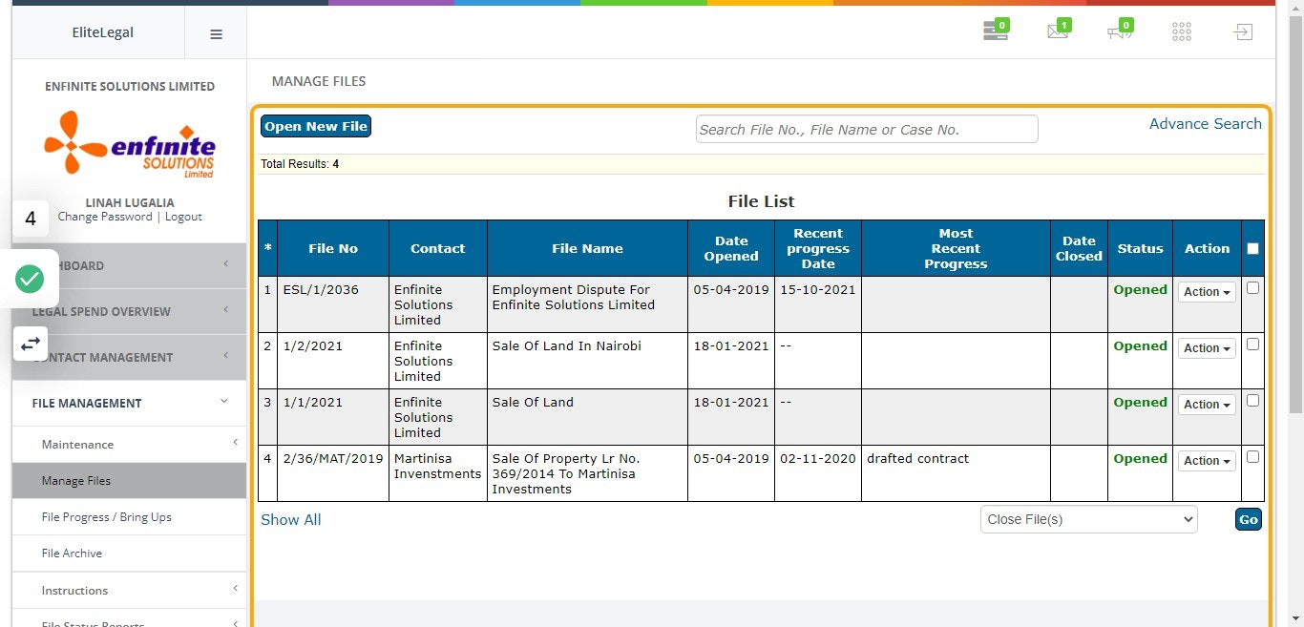
Task: Expand the Maintenance submenu
Action: coord(129,445)
